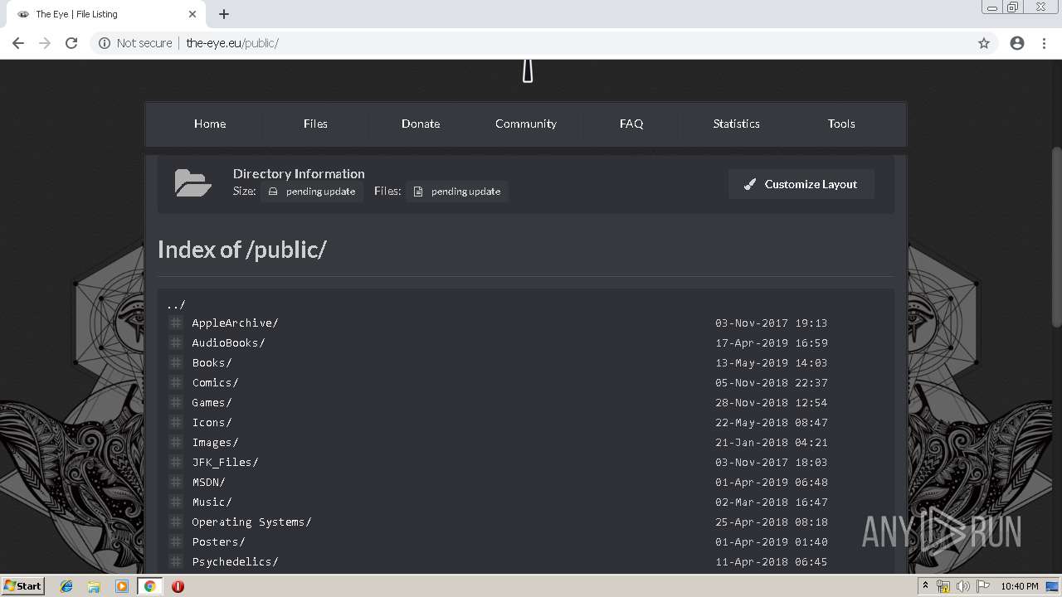Reload the page with refresh icon
1062x597 pixels.
tap(71, 43)
